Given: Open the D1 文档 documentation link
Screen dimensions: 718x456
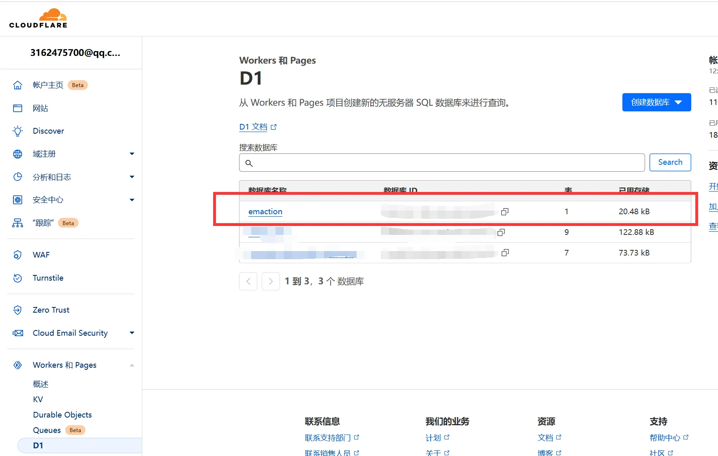Looking at the screenshot, I should (254, 127).
